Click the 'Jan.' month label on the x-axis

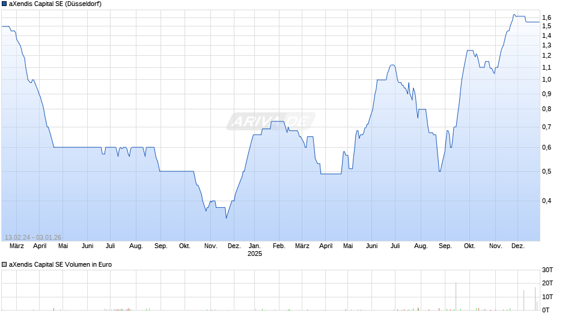pos(254,246)
